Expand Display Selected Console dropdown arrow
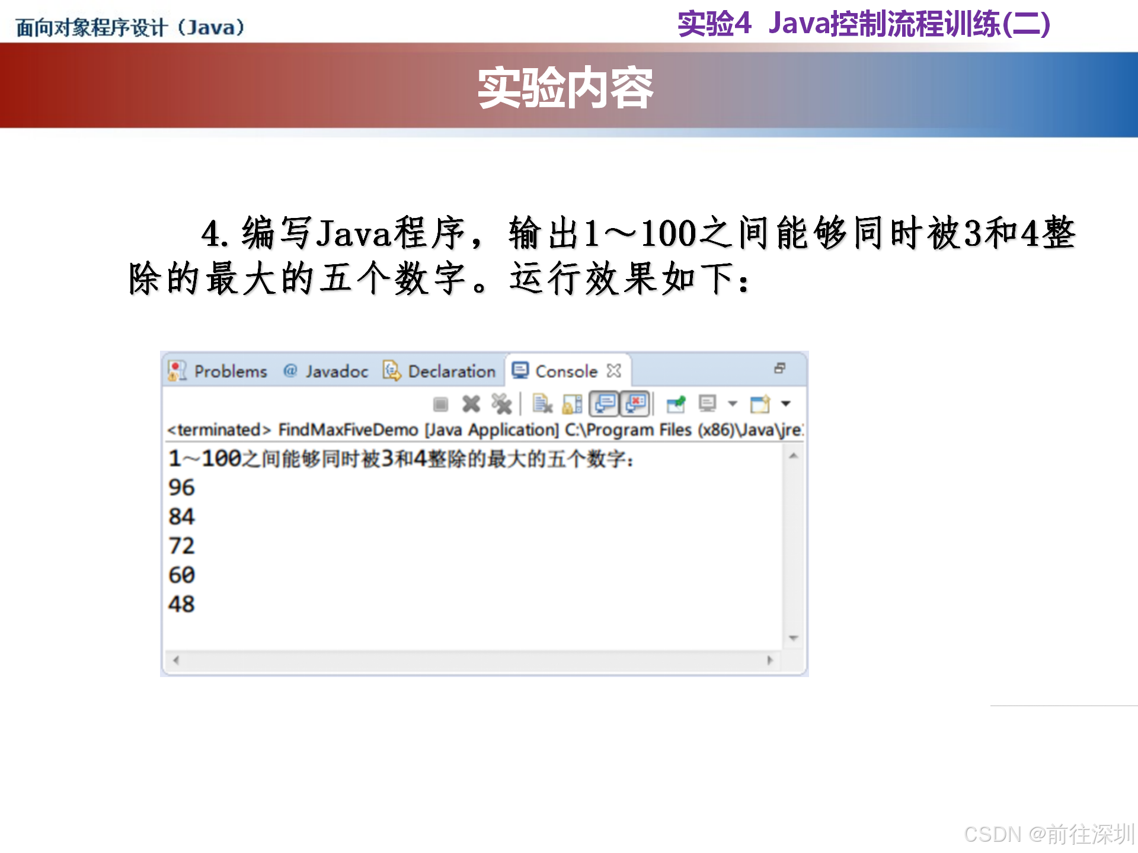This screenshot has width=1138, height=853. tap(733, 404)
